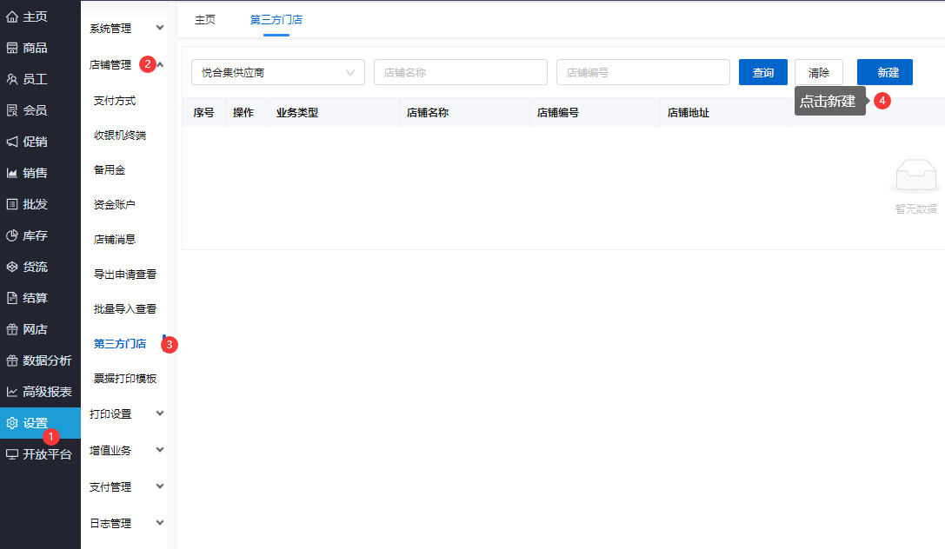Image resolution: width=945 pixels, height=549 pixels.
Task: Go to the 销售 chart icon
Action: click(x=12, y=174)
